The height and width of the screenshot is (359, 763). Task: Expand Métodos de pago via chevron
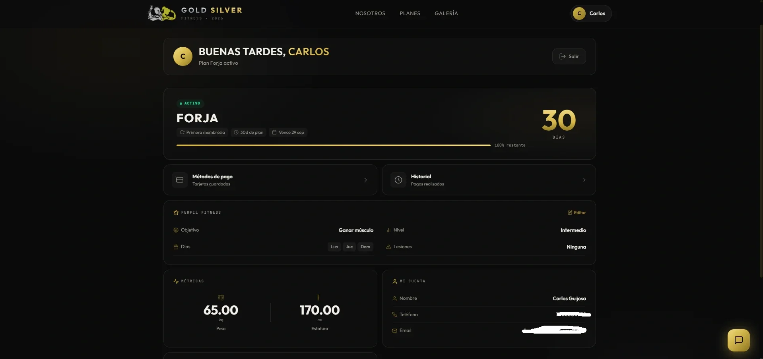pyautogui.click(x=366, y=180)
